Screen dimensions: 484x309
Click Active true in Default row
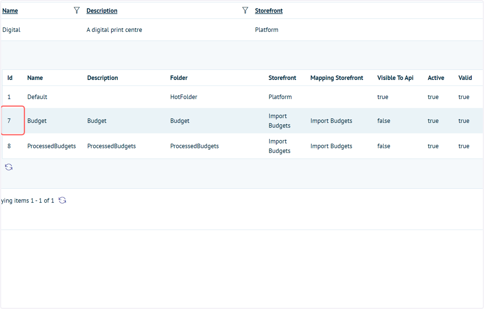click(x=433, y=97)
